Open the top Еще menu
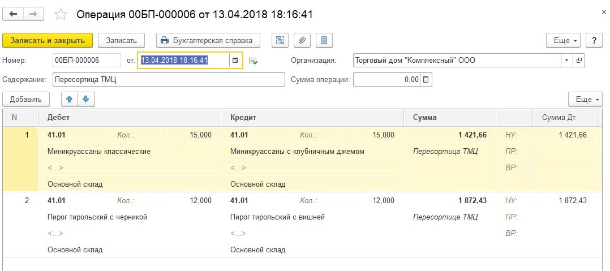 (x=564, y=40)
